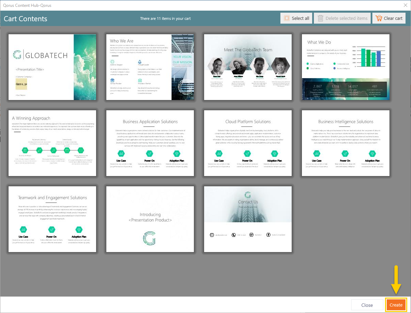
Task: Click the phone icon on the Contact Us slide
Action: pos(234,235)
